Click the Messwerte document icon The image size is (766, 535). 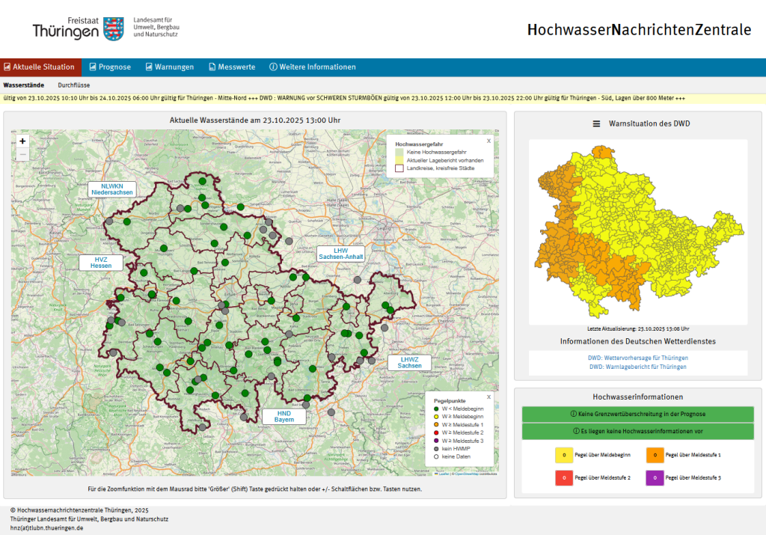[x=212, y=66]
